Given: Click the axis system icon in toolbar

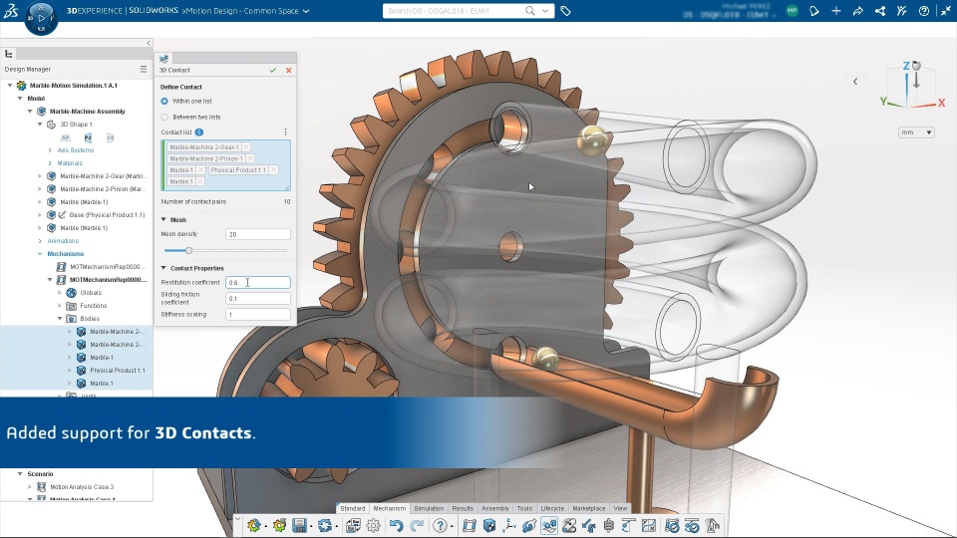Looking at the screenshot, I should coord(509,525).
